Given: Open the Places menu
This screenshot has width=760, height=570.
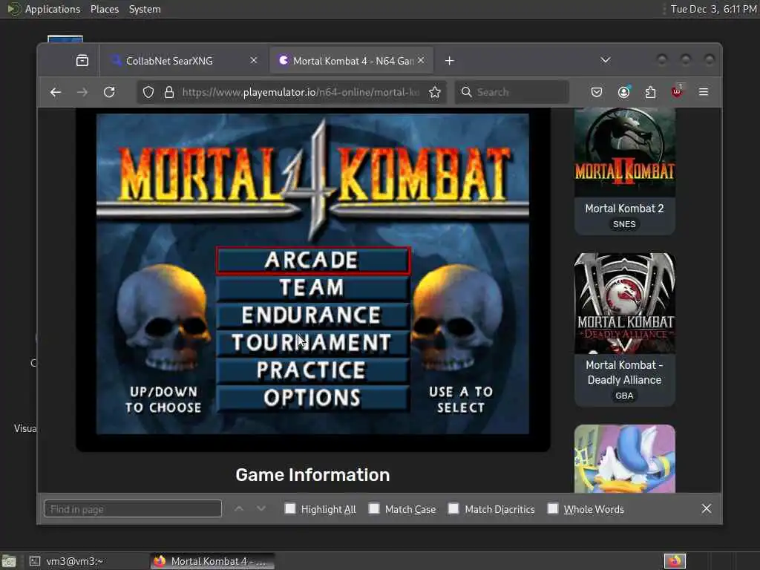Looking at the screenshot, I should 105,9.
